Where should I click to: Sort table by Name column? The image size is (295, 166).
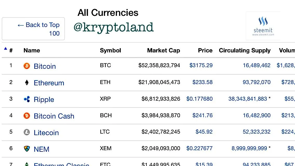tap(32, 50)
